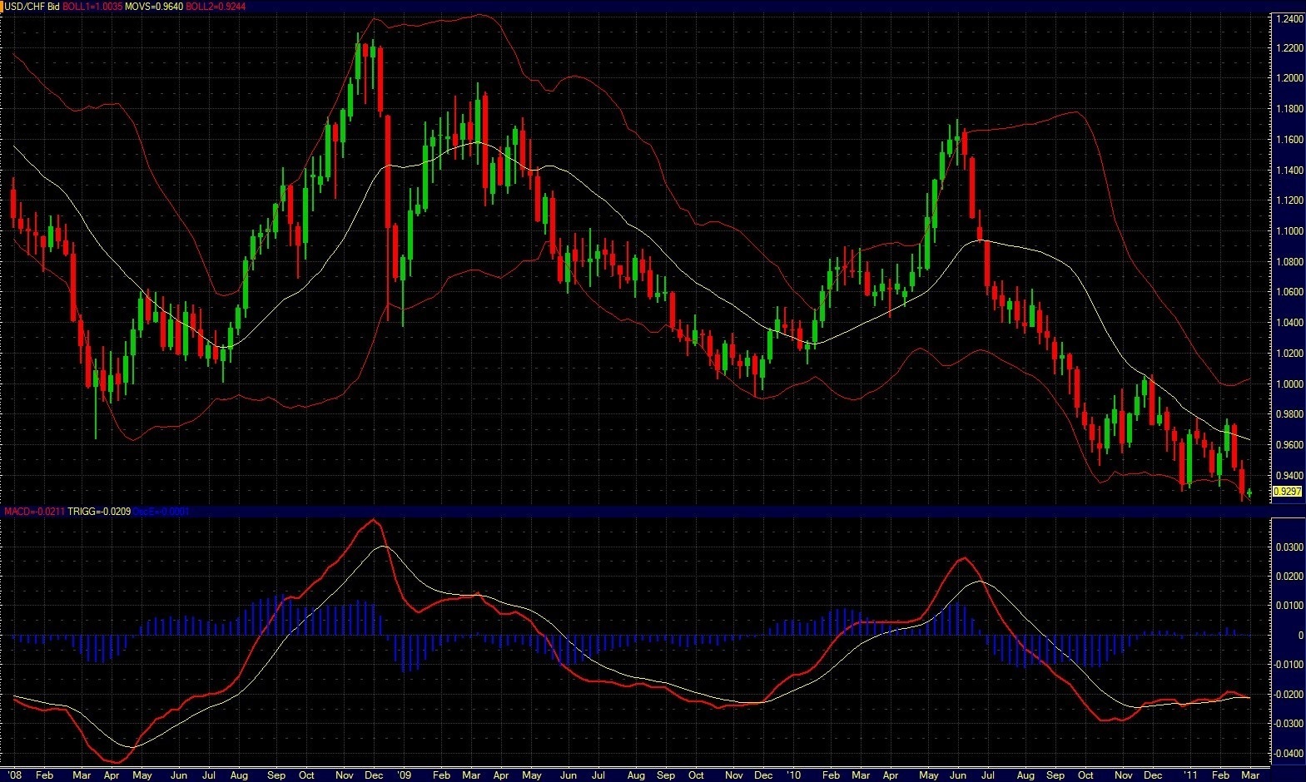Click the 1.1600 price axis label
This screenshot has width=1306, height=782.
point(1289,140)
